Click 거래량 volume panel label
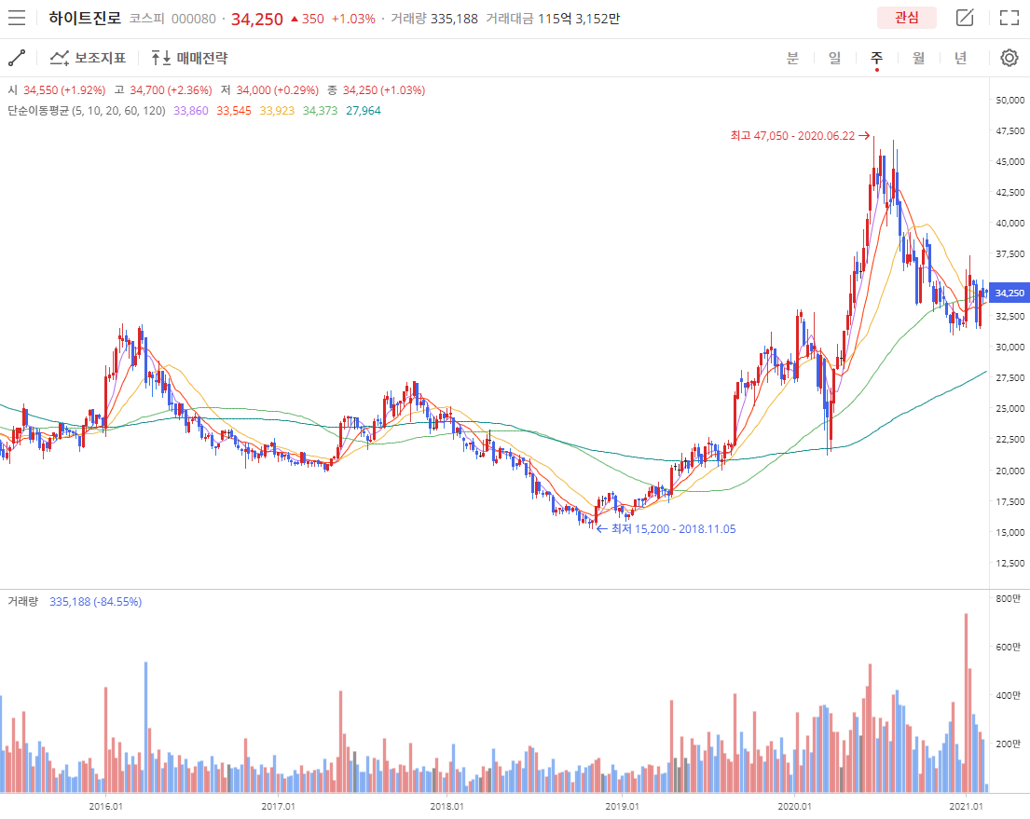This screenshot has height=819, width=1030. (x=23, y=601)
